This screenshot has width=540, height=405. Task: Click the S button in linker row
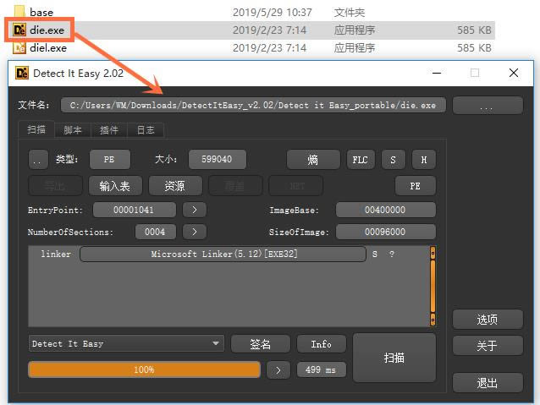click(375, 254)
